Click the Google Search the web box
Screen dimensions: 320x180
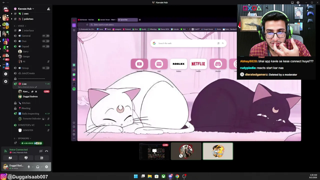pyautogui.click(x=188, y=43)
